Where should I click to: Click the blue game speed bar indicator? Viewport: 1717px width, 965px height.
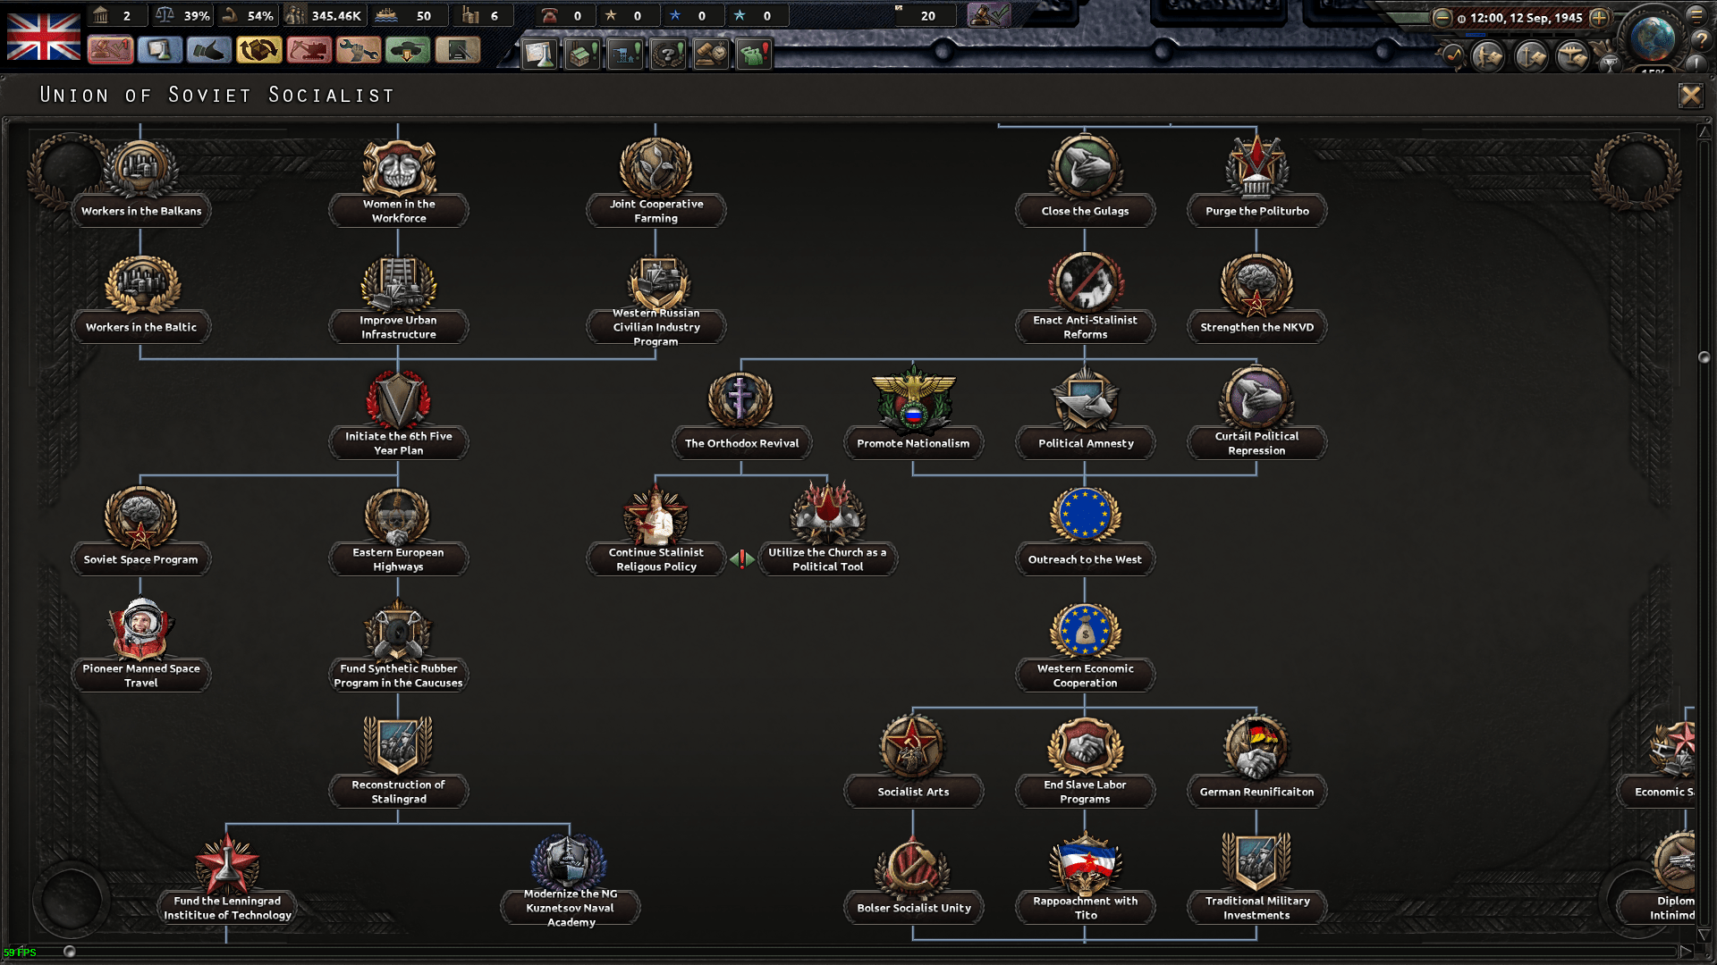pyautogui.click(x=1474, y=34)
